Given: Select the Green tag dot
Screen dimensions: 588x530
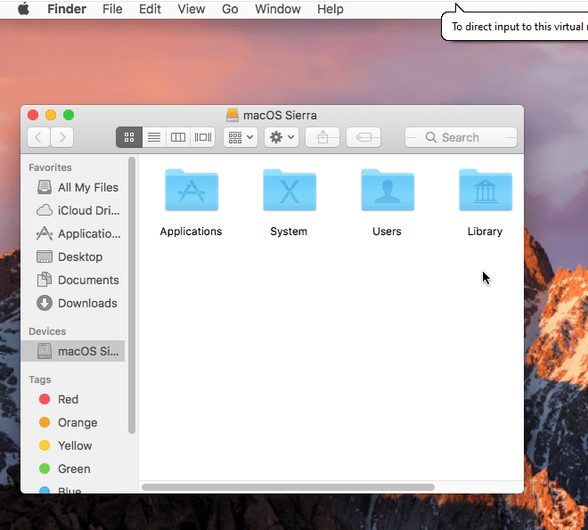Looking at the screenshot, I should 45,469.
